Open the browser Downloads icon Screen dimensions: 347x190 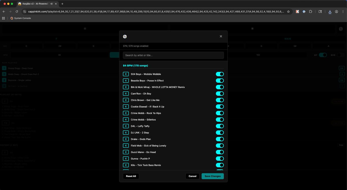(330, 12)
